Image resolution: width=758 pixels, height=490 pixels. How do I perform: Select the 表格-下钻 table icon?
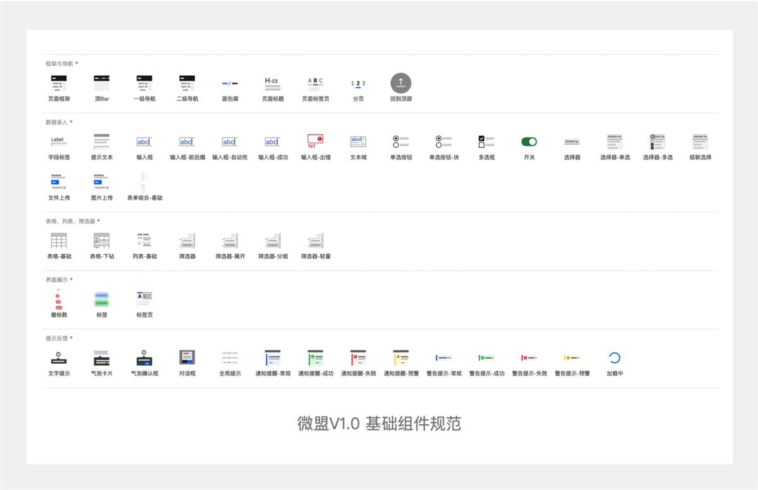coord(102,241)
